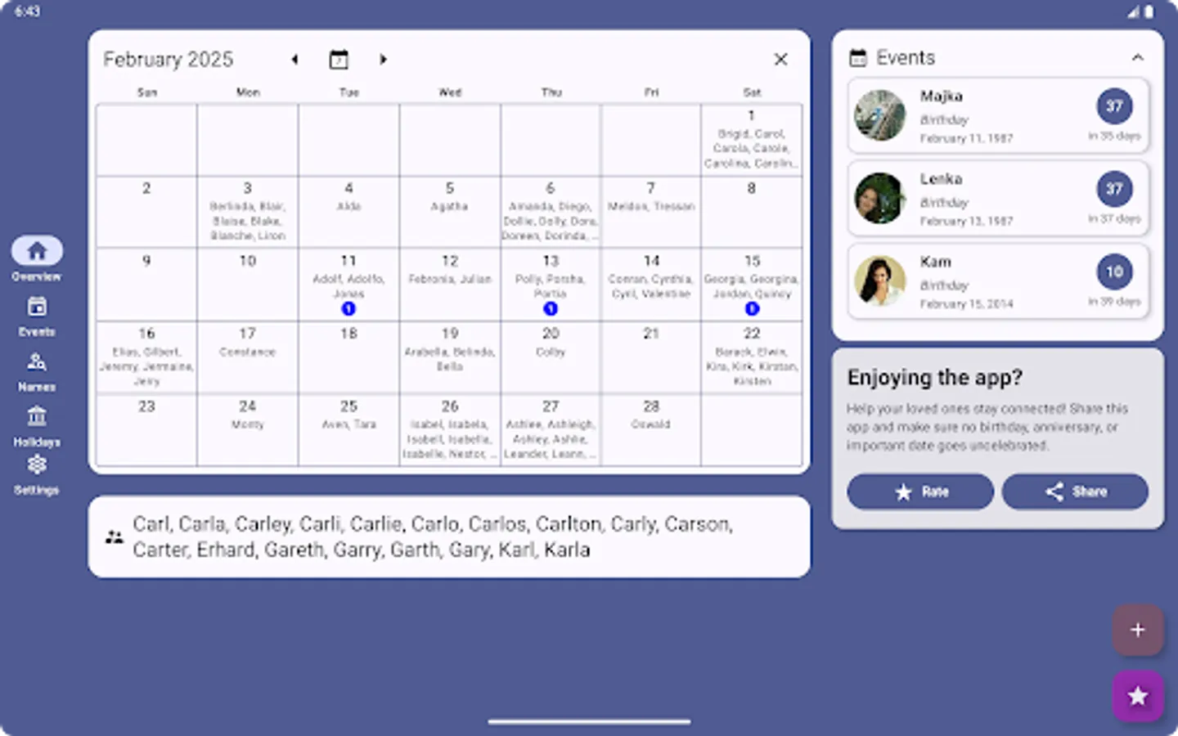Jump to today using the calendar header icon
Viewport: 1178px width, 736px height.
click(x=339, y=59)
